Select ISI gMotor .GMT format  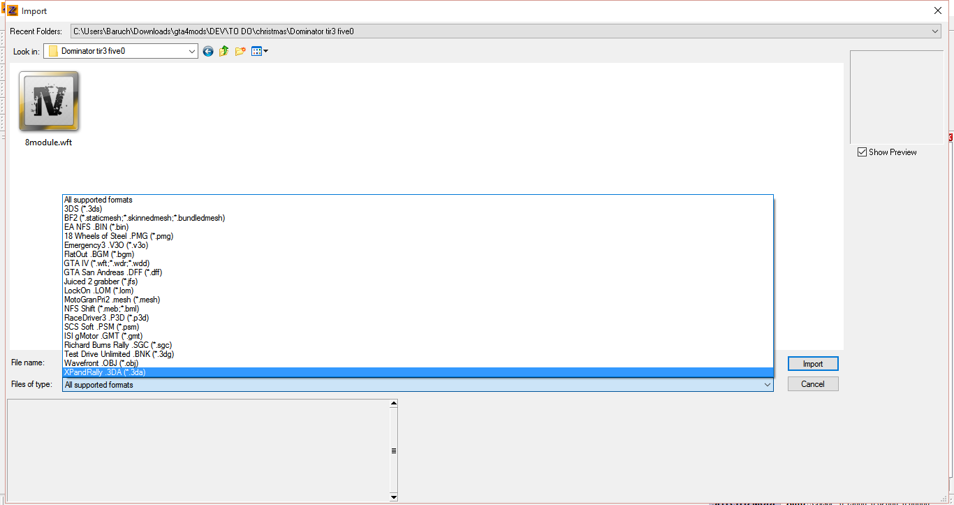coord(418,336)
